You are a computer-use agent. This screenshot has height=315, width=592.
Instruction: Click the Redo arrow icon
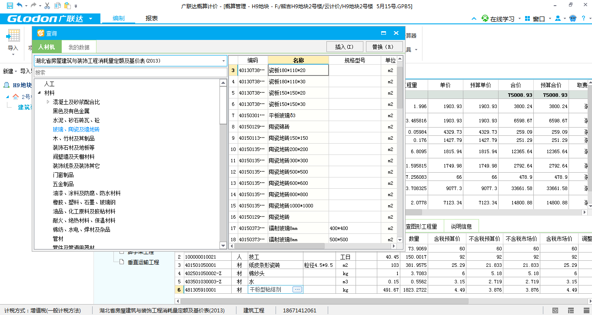coord(33,6)
